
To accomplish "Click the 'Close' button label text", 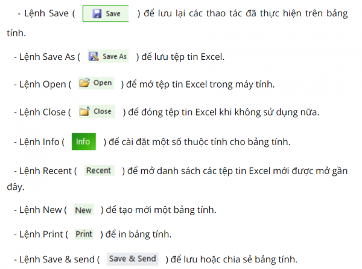I will [103, 111].
